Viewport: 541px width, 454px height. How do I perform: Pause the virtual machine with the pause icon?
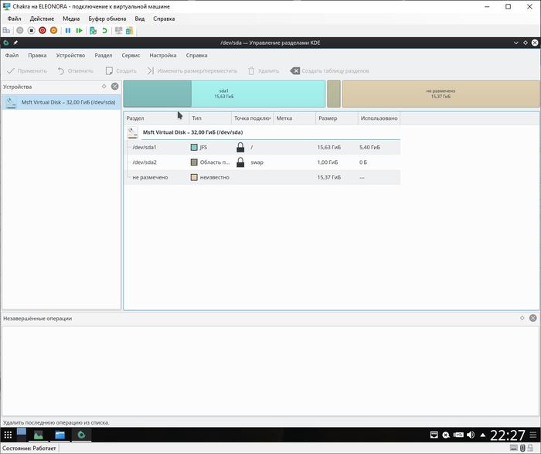67,31
